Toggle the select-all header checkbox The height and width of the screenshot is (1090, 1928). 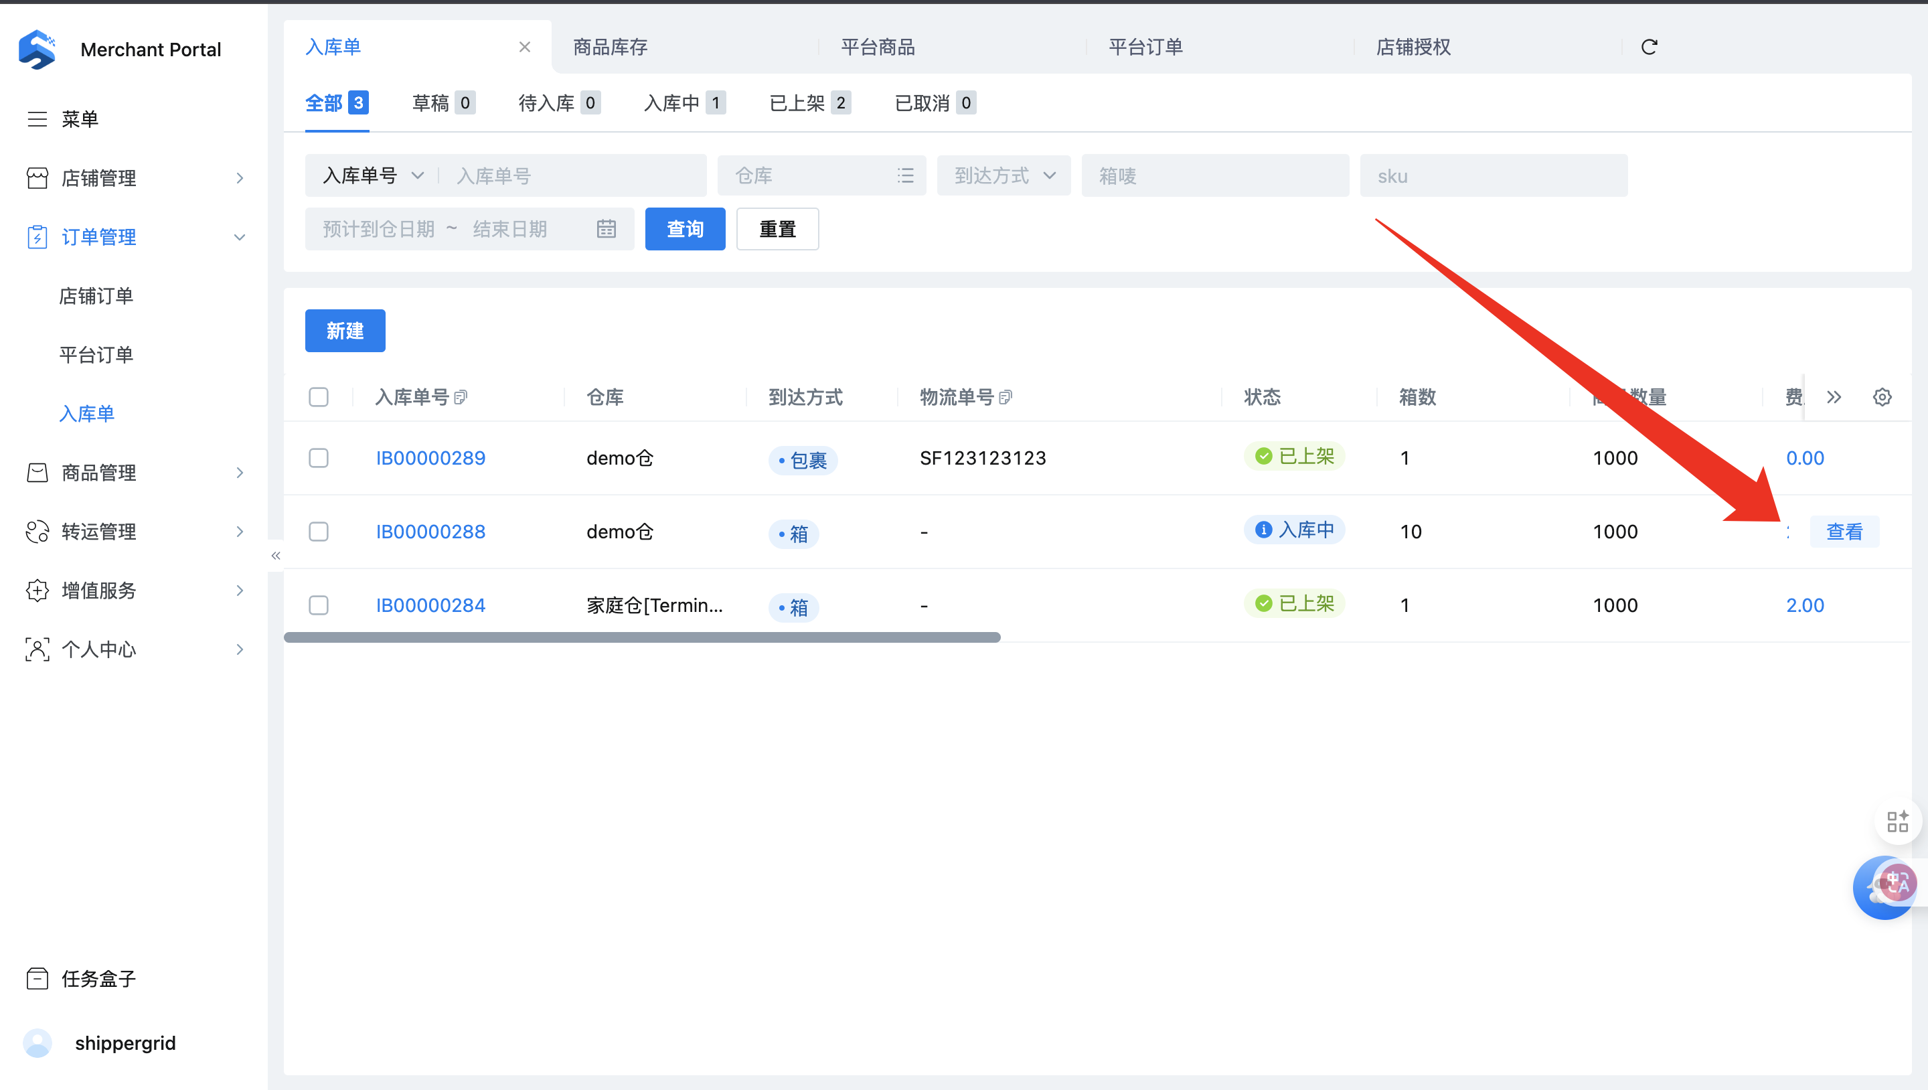[319, 397]
